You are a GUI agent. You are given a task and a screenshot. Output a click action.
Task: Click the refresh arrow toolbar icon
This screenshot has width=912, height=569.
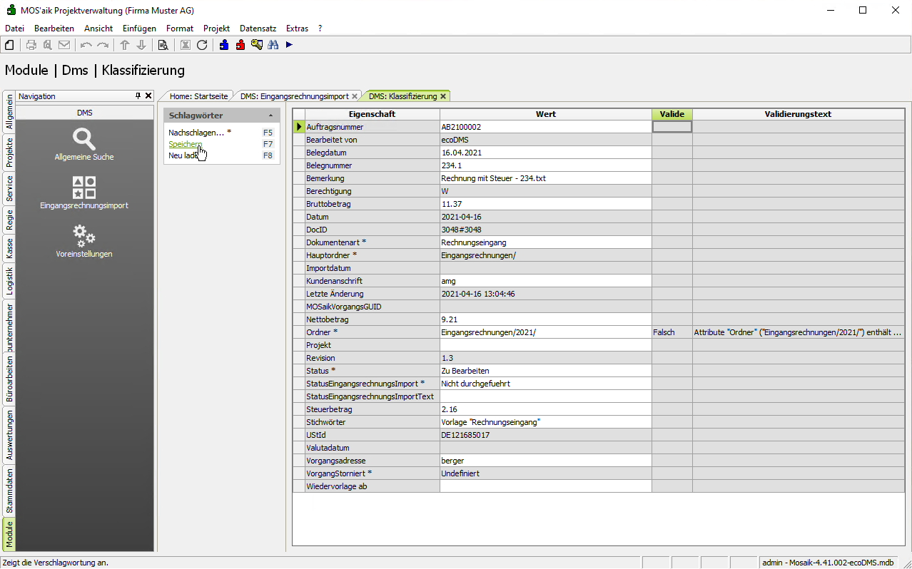point(202,45)
